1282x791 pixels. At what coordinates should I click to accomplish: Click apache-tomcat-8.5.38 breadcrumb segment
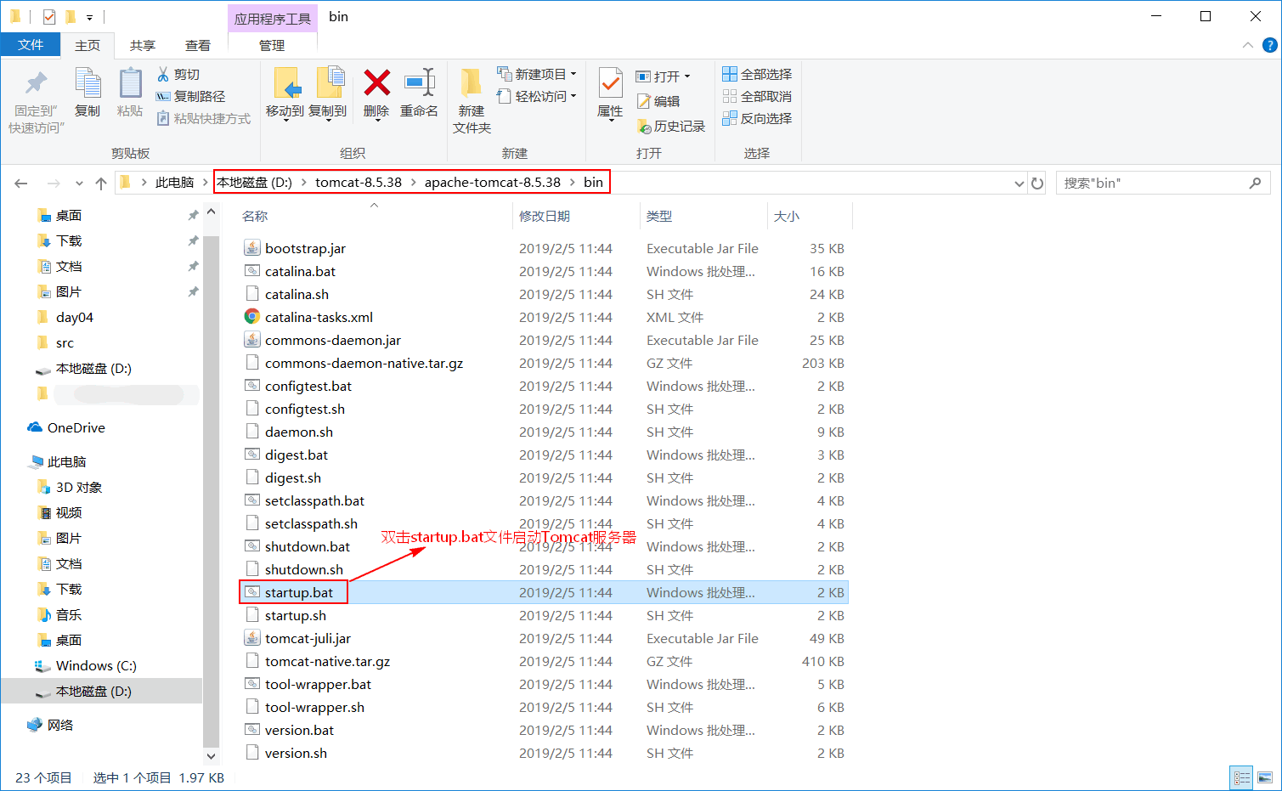(x=493, y=183)
